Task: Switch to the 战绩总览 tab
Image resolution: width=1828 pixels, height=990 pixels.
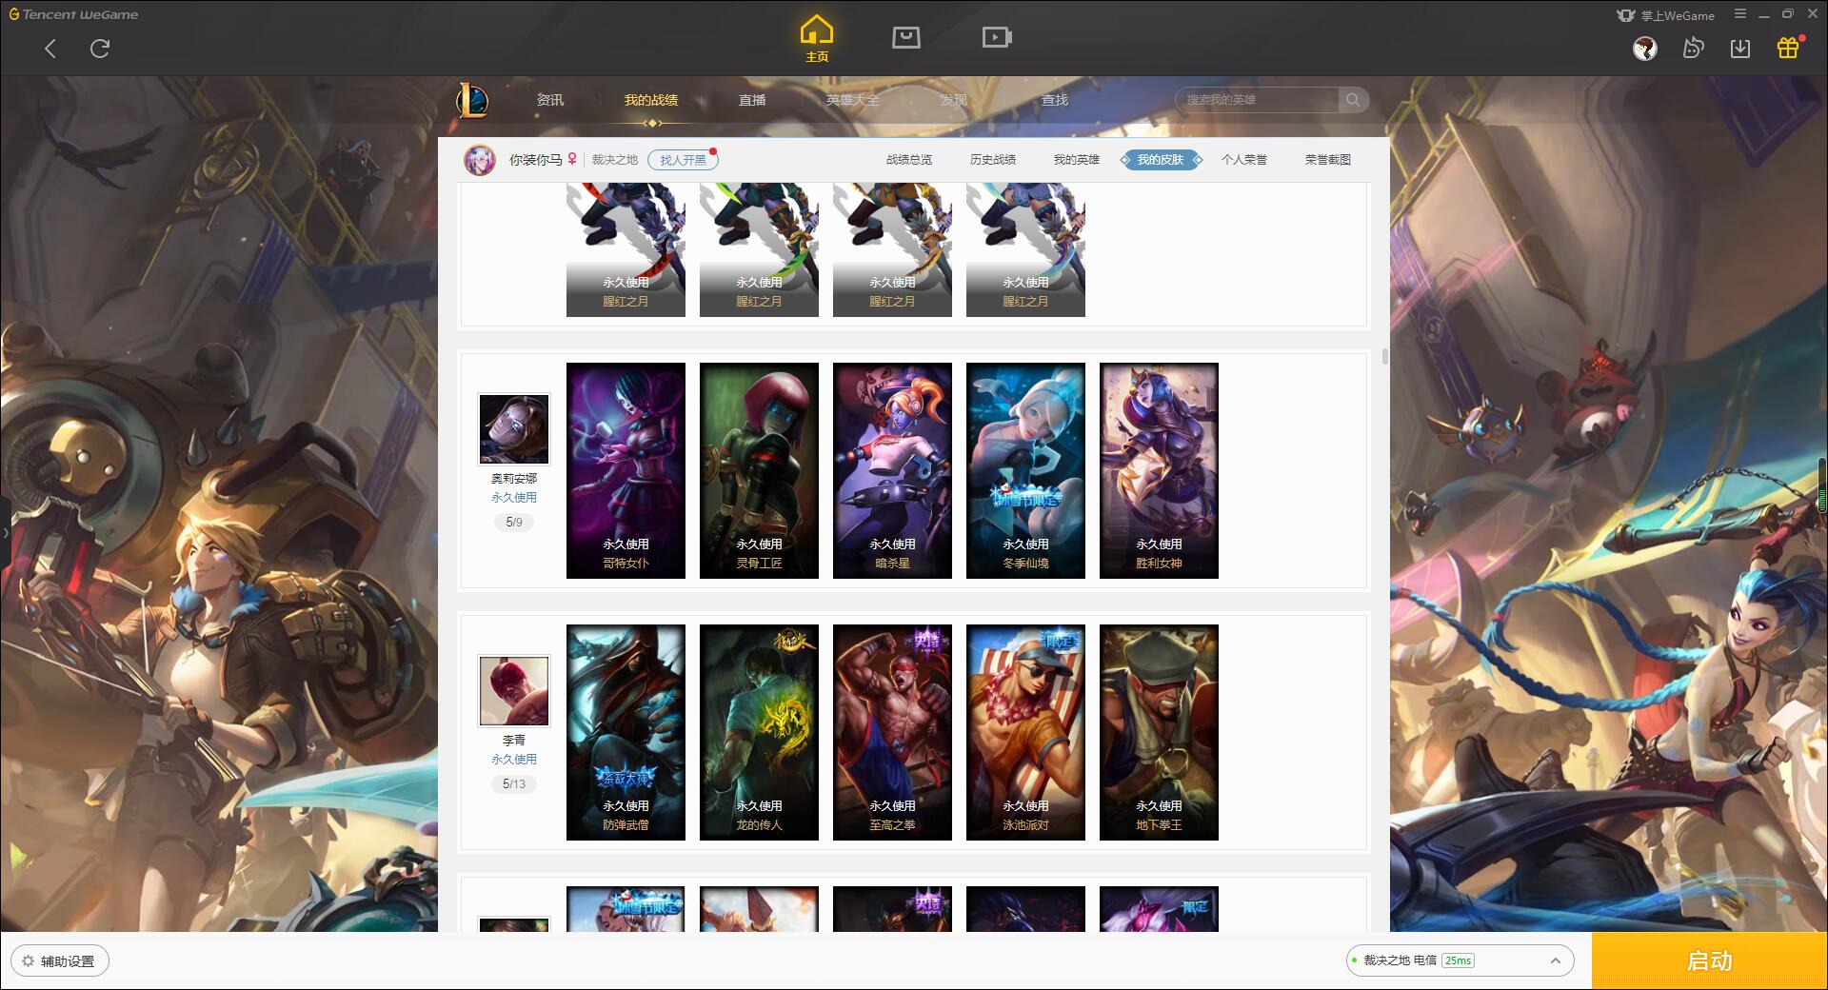Action: tap(909, 160)
